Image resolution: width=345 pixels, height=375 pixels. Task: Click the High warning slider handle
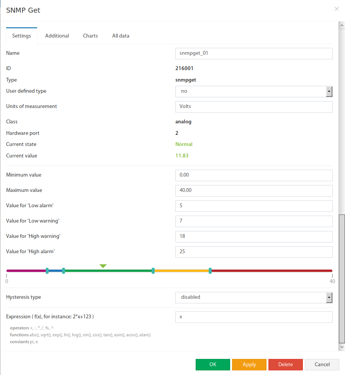click(153, 271)
